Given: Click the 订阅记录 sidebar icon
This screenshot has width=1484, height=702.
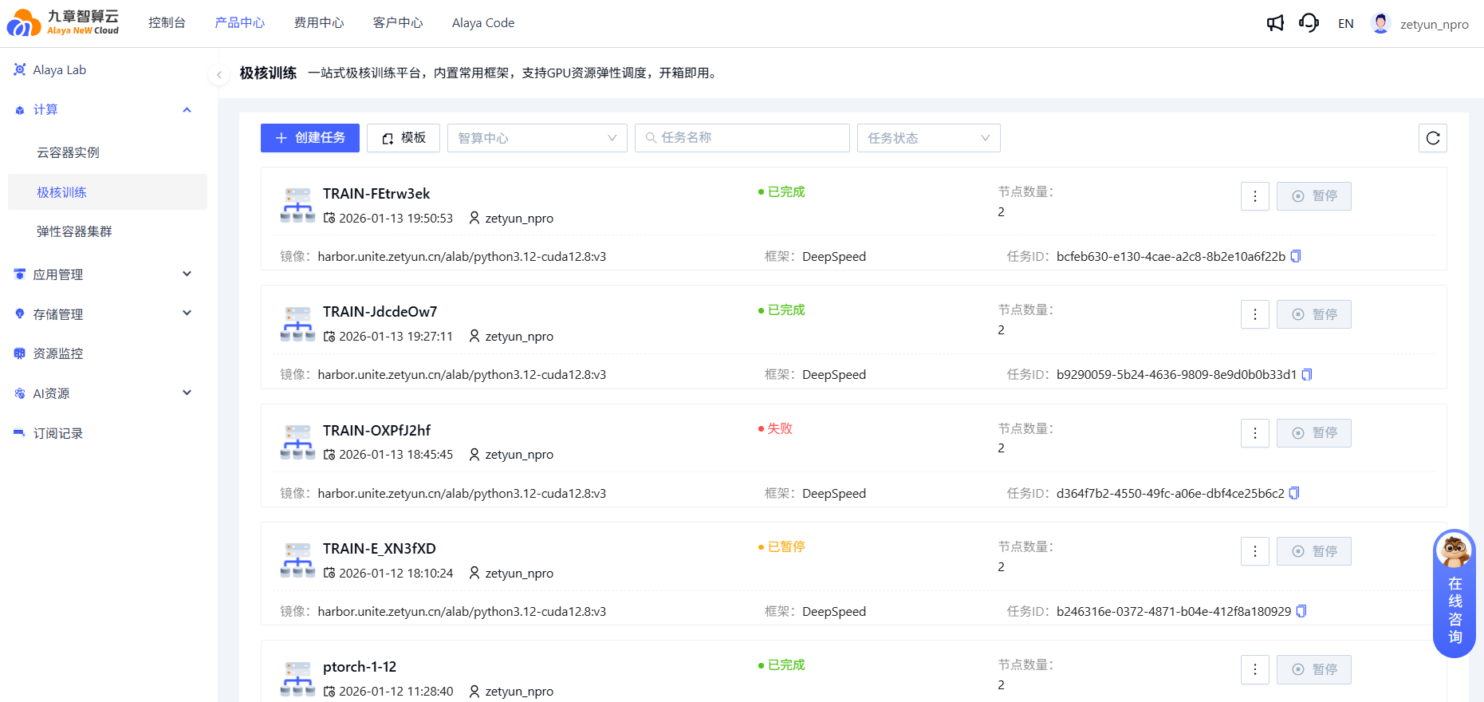Looking at the screenshot, I should click(x=20, y=433).
